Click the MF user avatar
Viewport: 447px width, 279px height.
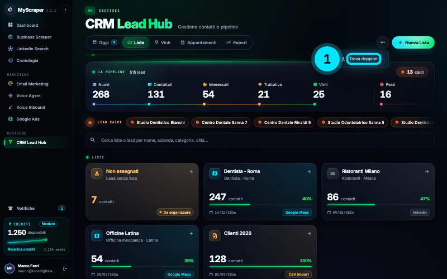[9, 268]
